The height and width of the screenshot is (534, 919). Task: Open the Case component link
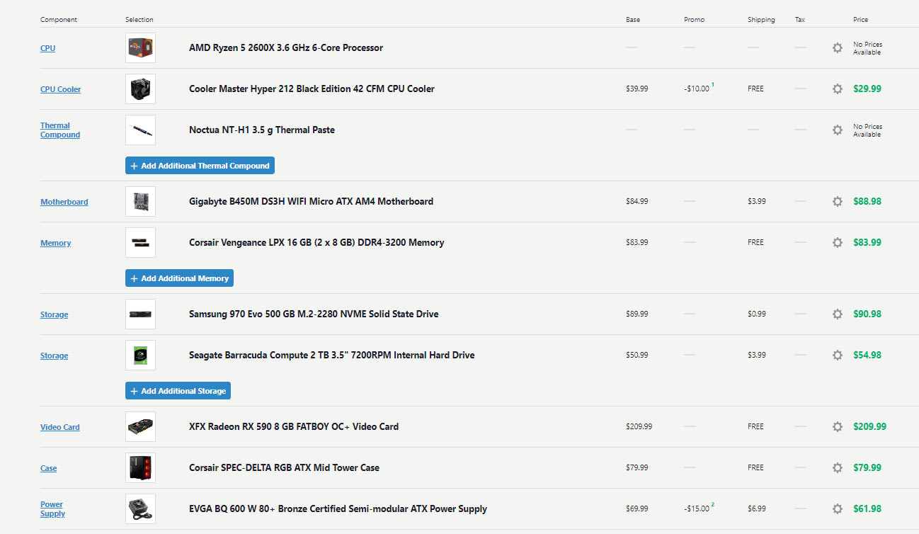pyautogui.click(x=48, y=468)
